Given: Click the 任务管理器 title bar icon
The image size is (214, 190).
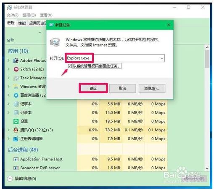Looking at the screenshot, I should click(10, 8).
